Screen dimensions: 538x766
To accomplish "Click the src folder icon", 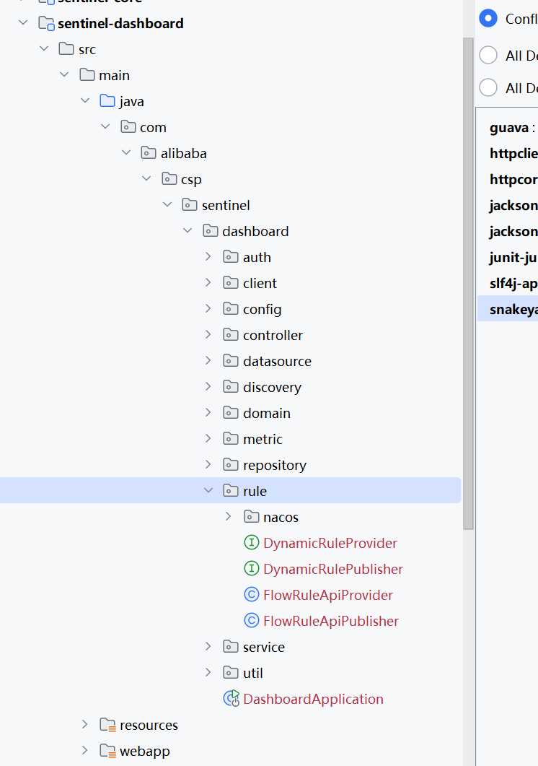I will (66, 49).
